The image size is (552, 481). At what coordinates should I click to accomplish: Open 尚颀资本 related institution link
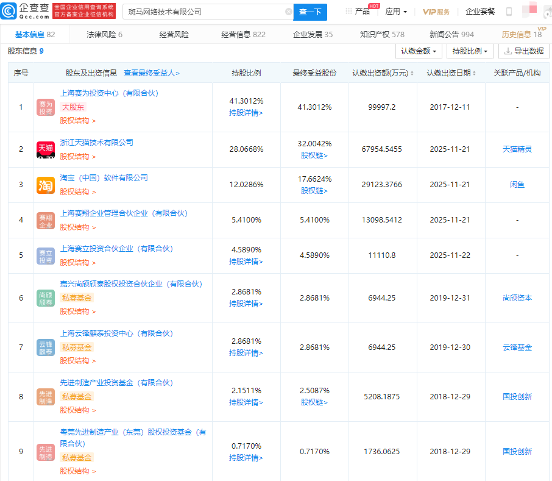click(x=517, y=298)
